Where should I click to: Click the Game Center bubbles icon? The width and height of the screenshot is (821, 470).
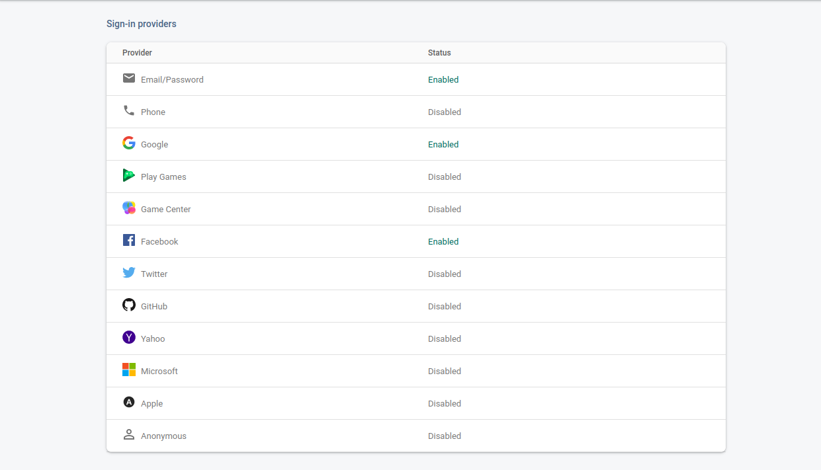coord(129,208)
